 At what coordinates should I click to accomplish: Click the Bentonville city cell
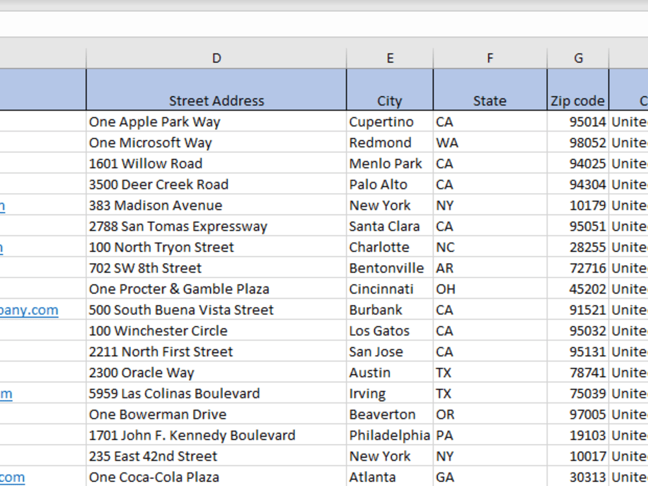(389, 268)
